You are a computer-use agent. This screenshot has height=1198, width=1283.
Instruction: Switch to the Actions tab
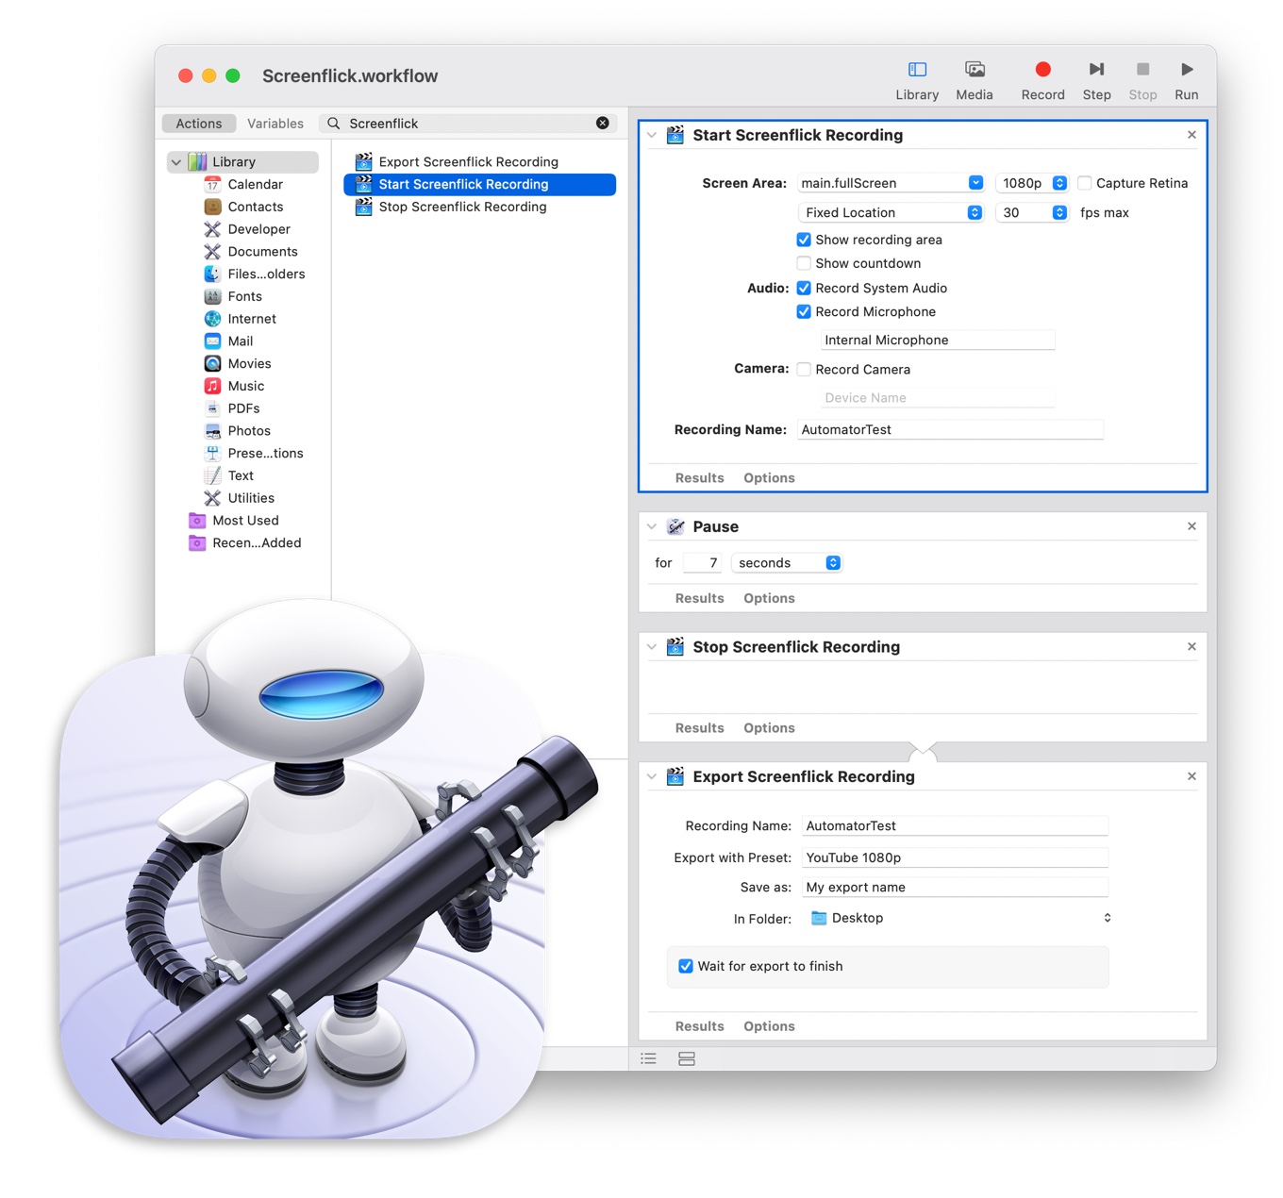click(199, 124)
